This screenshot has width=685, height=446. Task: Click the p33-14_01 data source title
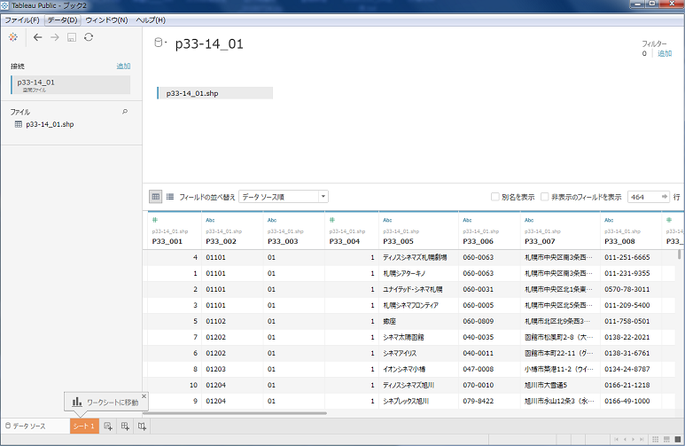click(x=209, y=43)
